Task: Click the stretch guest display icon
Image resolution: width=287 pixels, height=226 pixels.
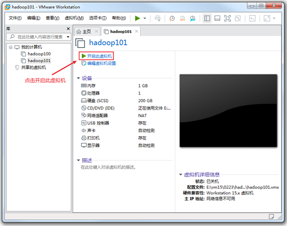Action: (267, 18)
